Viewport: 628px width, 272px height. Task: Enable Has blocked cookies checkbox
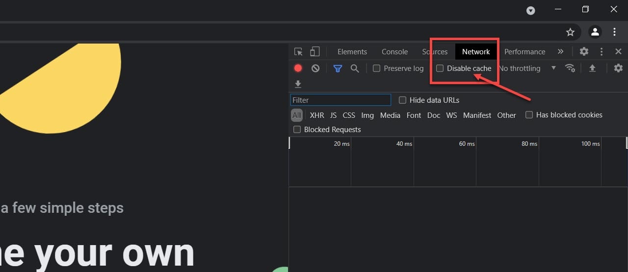pos(529,115)
